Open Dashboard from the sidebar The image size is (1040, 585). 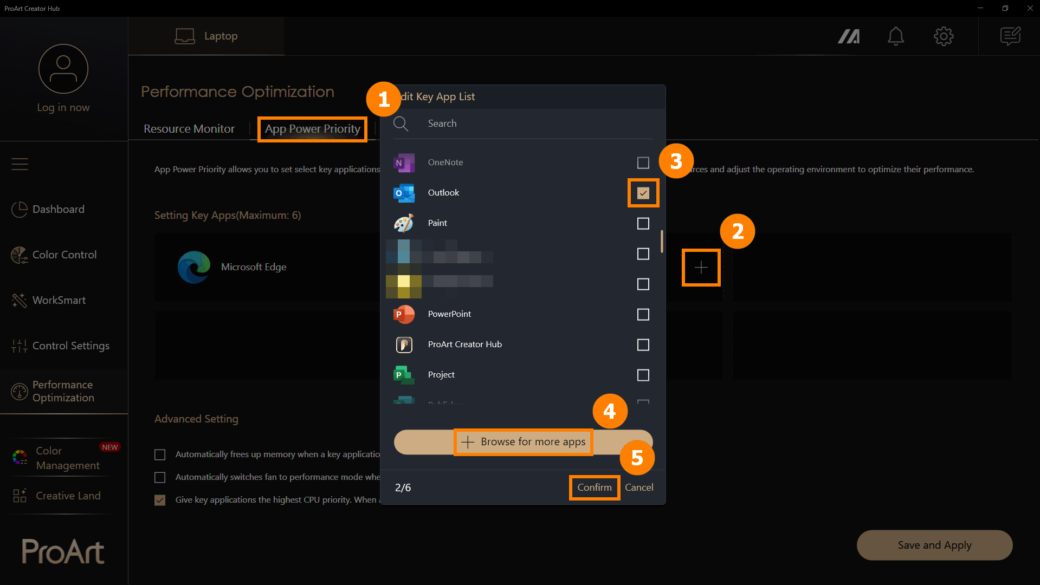[x=64, y=209]
